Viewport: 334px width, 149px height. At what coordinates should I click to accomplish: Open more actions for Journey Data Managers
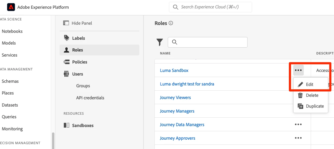[298, 125]
